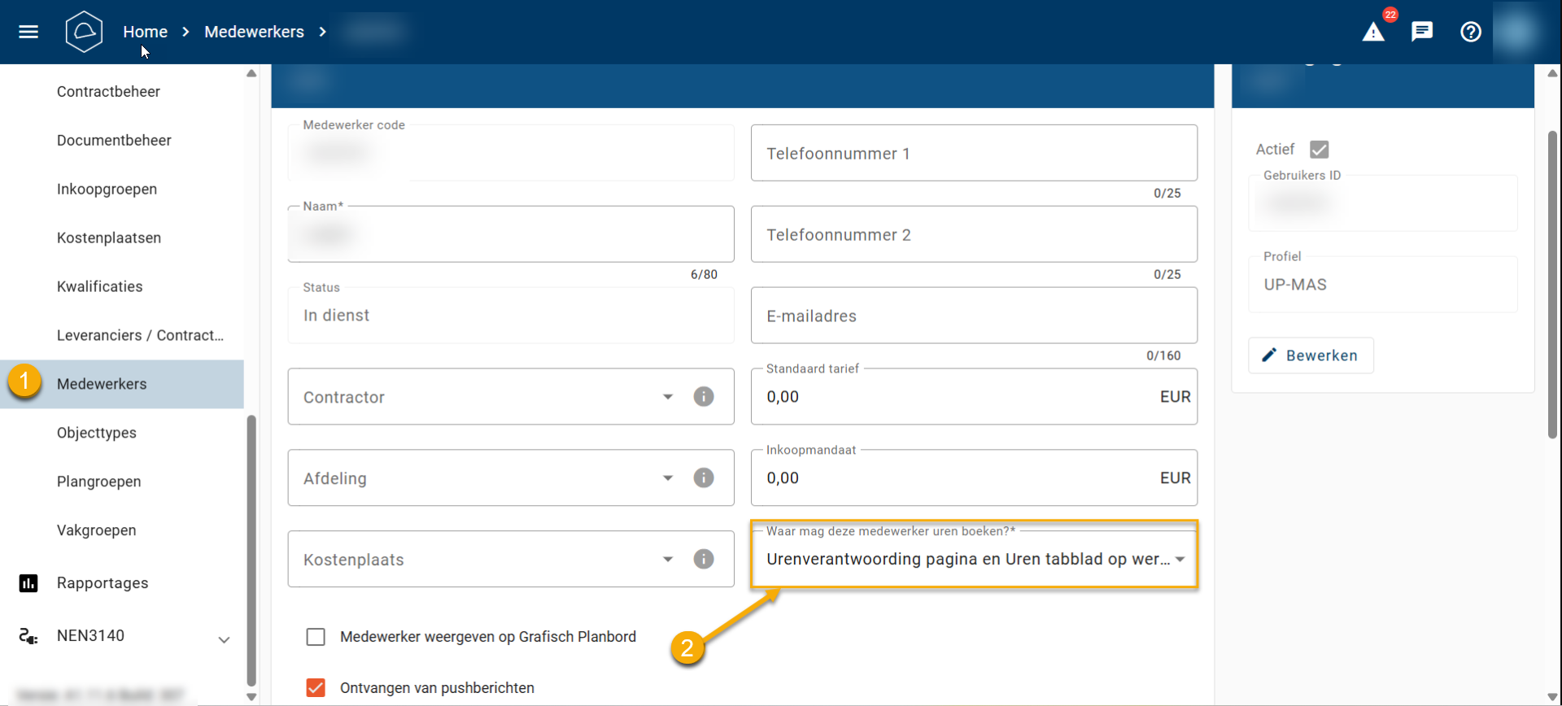Select Kwalificaties in the sidebar
The image size is (1562, 706).
[100, 286]
